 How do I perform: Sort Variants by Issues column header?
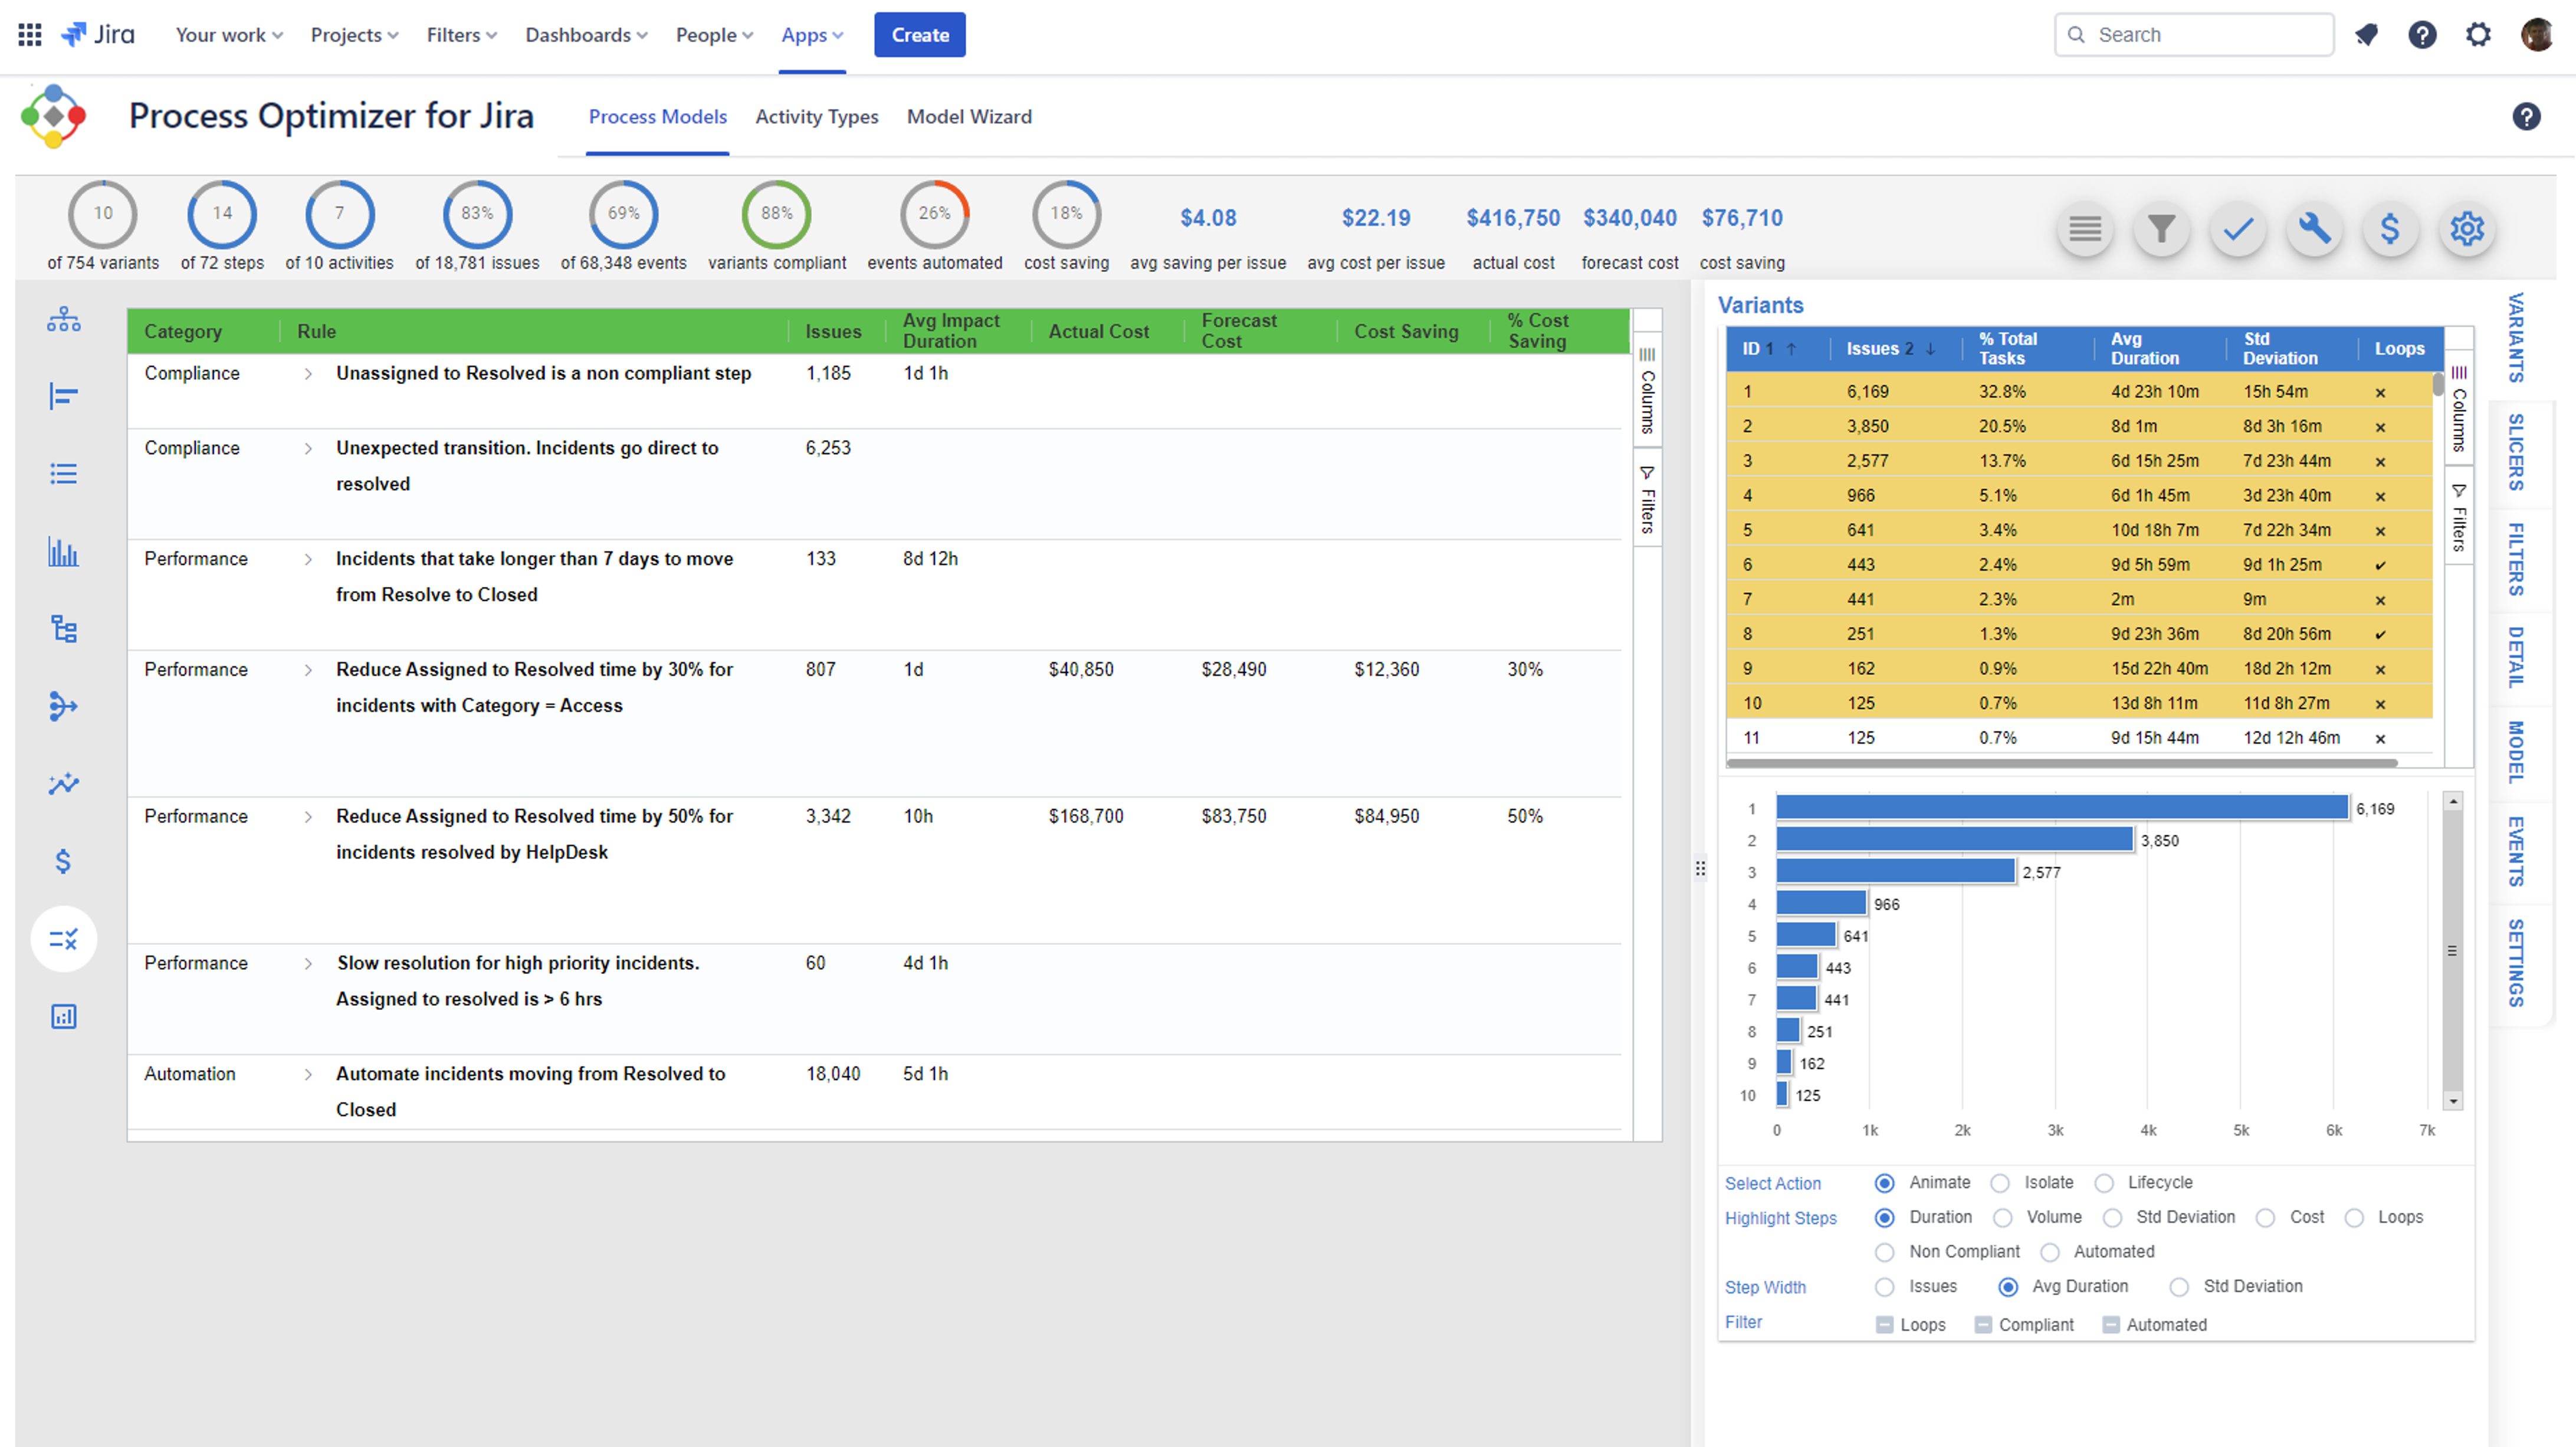pos(1890,349)
